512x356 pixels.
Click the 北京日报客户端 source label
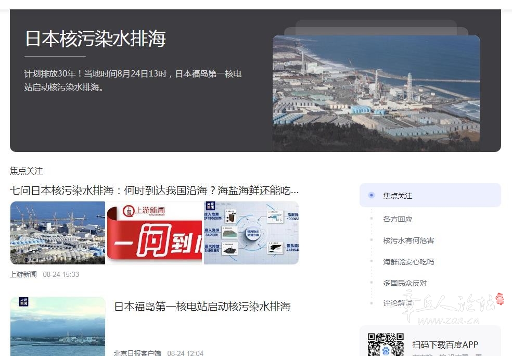(137, 353)
